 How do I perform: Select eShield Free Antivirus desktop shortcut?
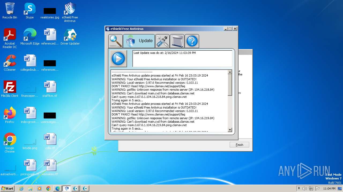pos(70,12)
